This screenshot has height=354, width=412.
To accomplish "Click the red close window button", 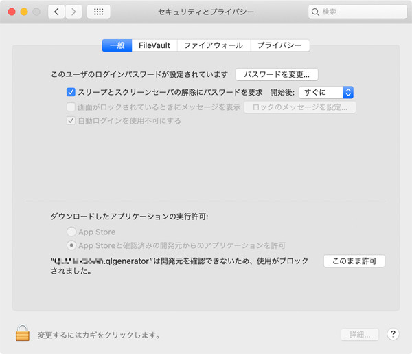I will (x=12, y=12).
